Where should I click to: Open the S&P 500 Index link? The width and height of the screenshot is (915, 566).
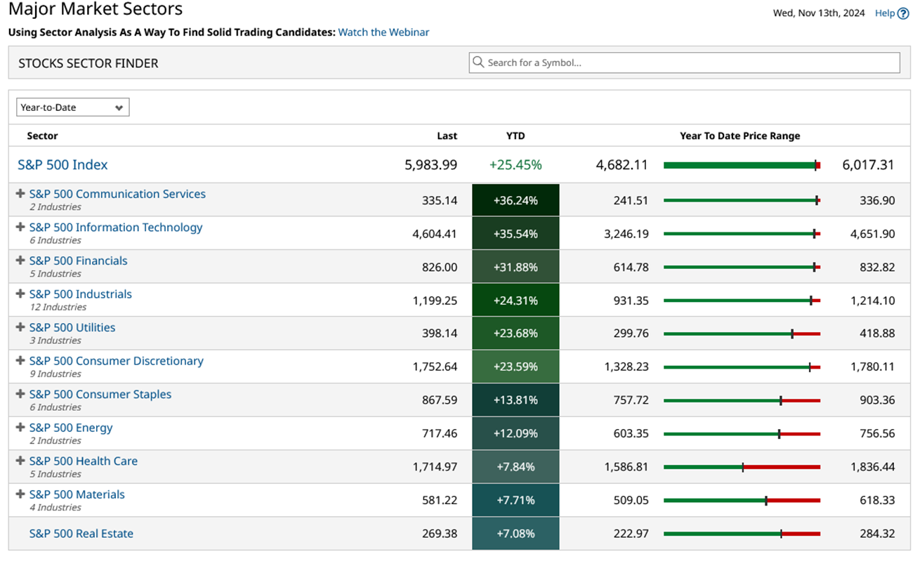tap(62, 165)
